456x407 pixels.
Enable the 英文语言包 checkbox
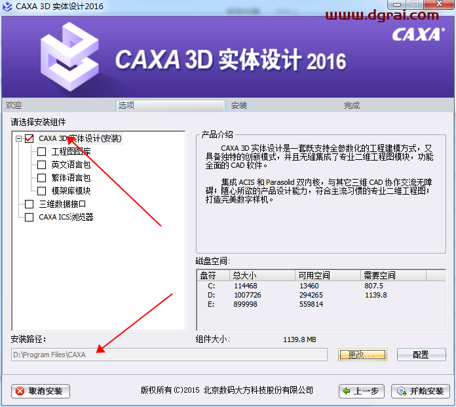pos(41,165)
